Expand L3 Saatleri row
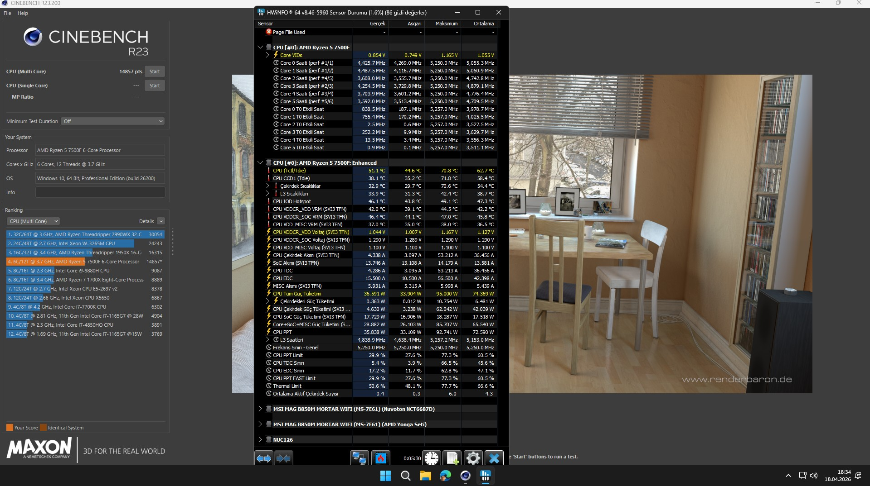870x486 pixels. [x=267, y=340]
